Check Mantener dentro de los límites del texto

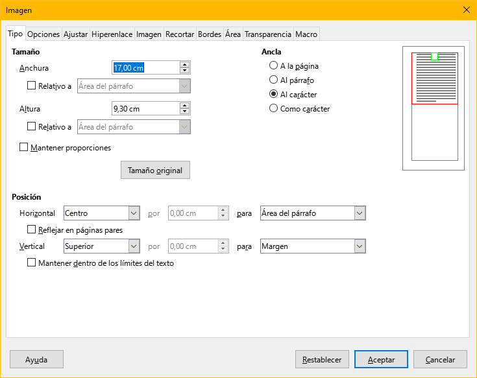pos(31,263)
